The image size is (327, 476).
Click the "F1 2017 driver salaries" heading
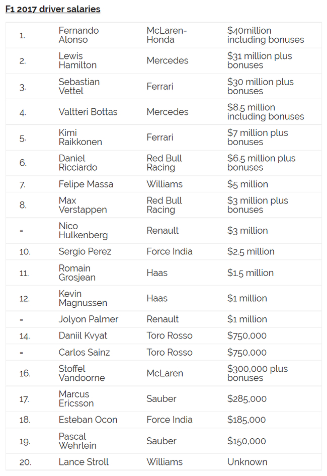coord(53,9)
